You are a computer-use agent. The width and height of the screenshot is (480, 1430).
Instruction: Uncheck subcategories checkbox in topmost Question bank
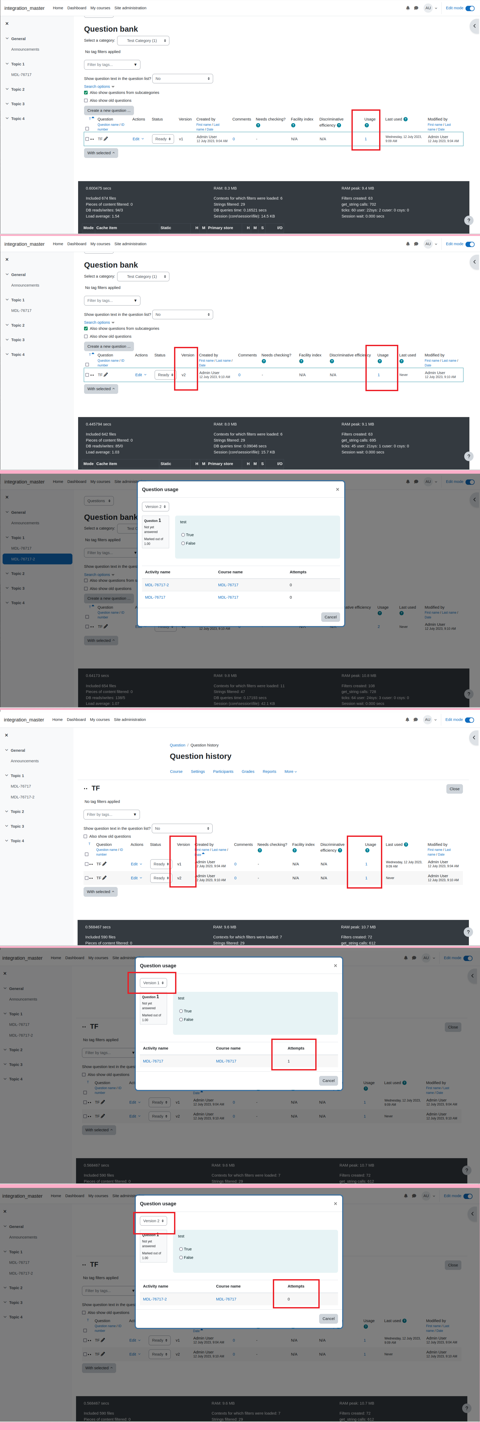86,93
